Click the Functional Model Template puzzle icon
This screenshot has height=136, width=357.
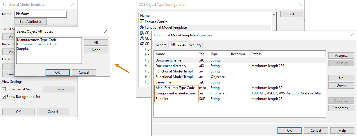(142, 27)
